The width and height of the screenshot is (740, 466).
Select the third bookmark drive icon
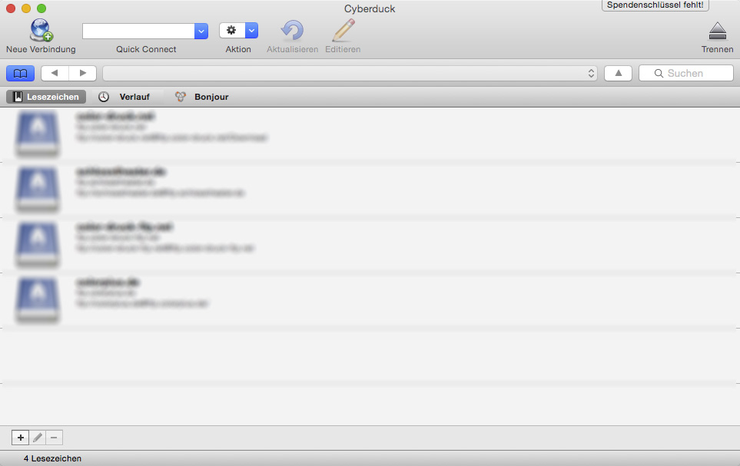[38, 244]
